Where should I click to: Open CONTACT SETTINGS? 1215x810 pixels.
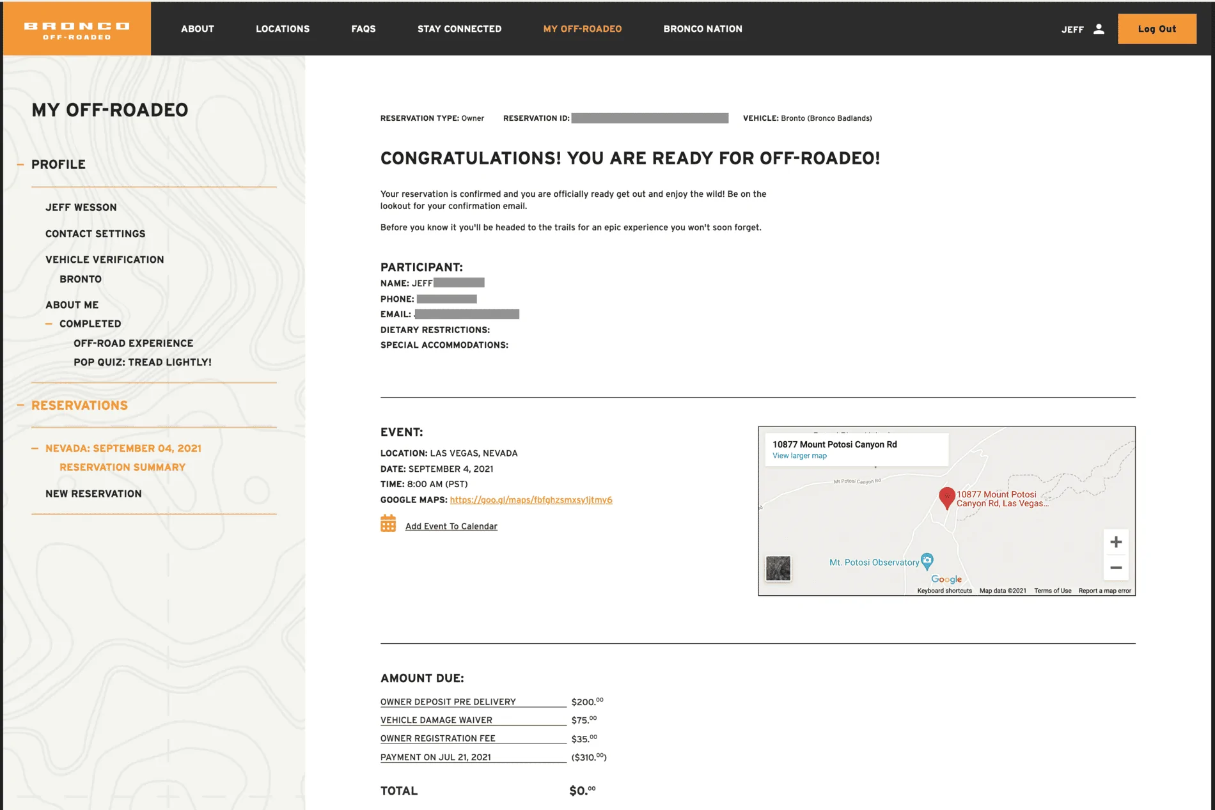click(95, 233)
